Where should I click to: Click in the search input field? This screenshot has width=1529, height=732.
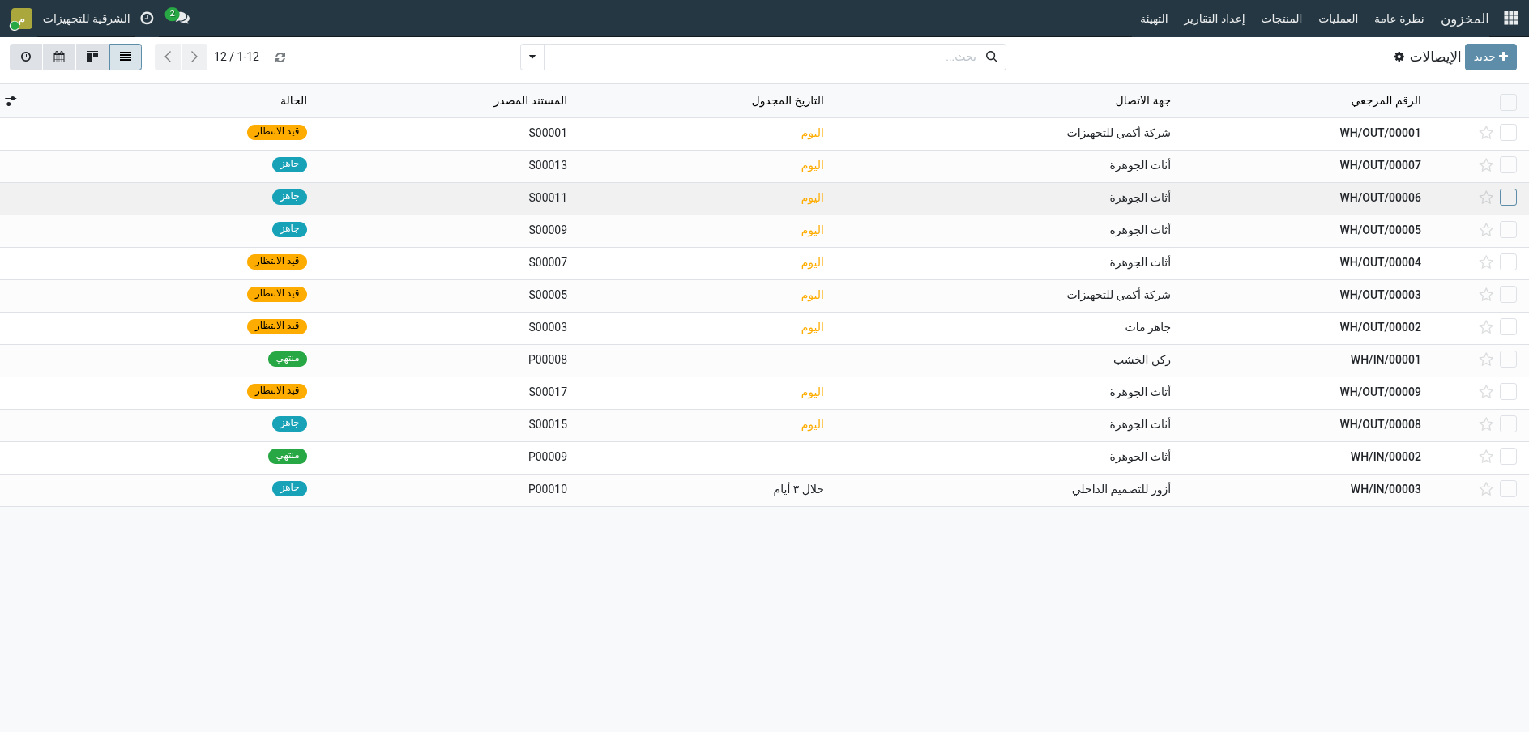click(762, 57)
